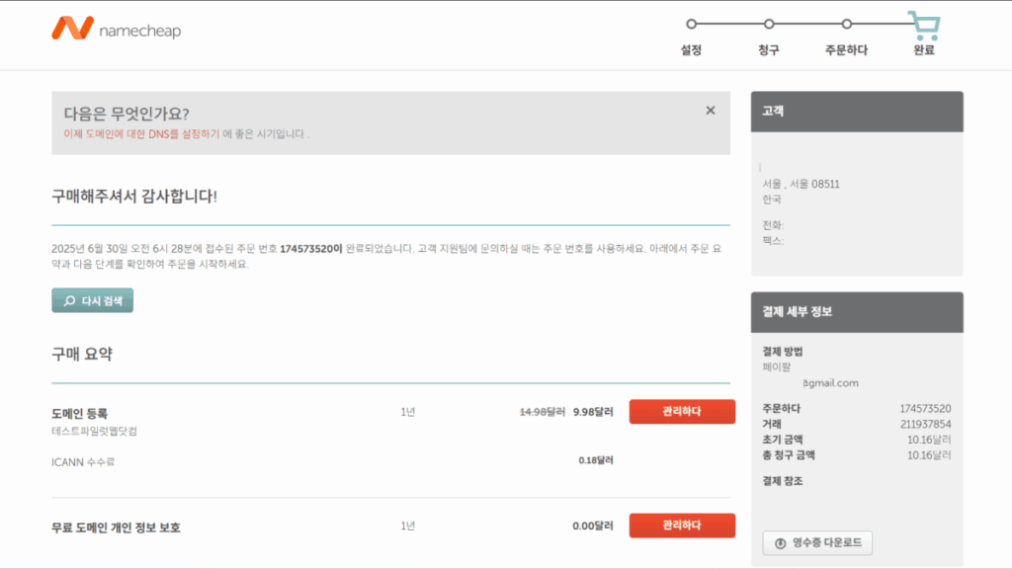Click the 청구 progress step circle
Image resolution: width=1012 pixels, height=569 pixels.
tap(769, 24)
